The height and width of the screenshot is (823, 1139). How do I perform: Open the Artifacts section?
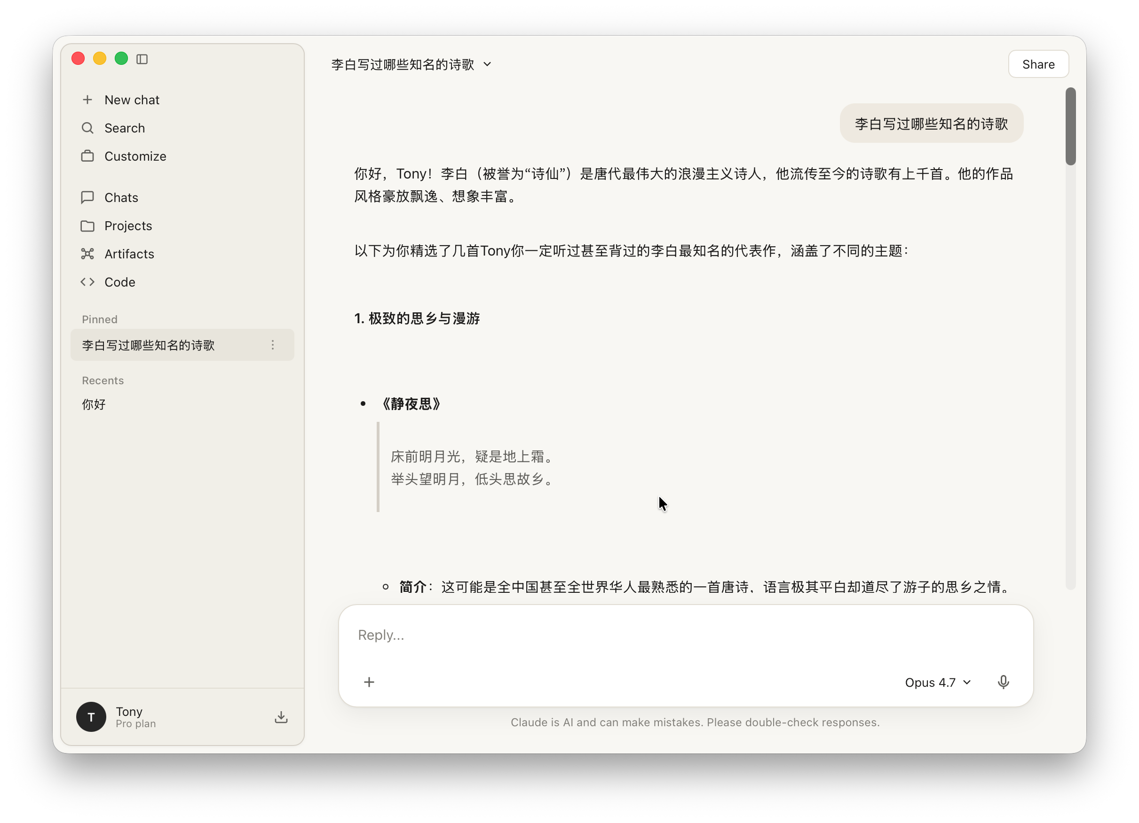[129, 254]
